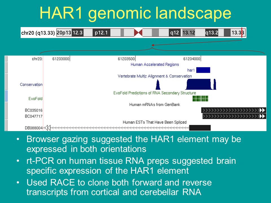This screenshot has width=271, height=203.
Task: Click the red centromere on the ideogram
Action: (138, 32)
